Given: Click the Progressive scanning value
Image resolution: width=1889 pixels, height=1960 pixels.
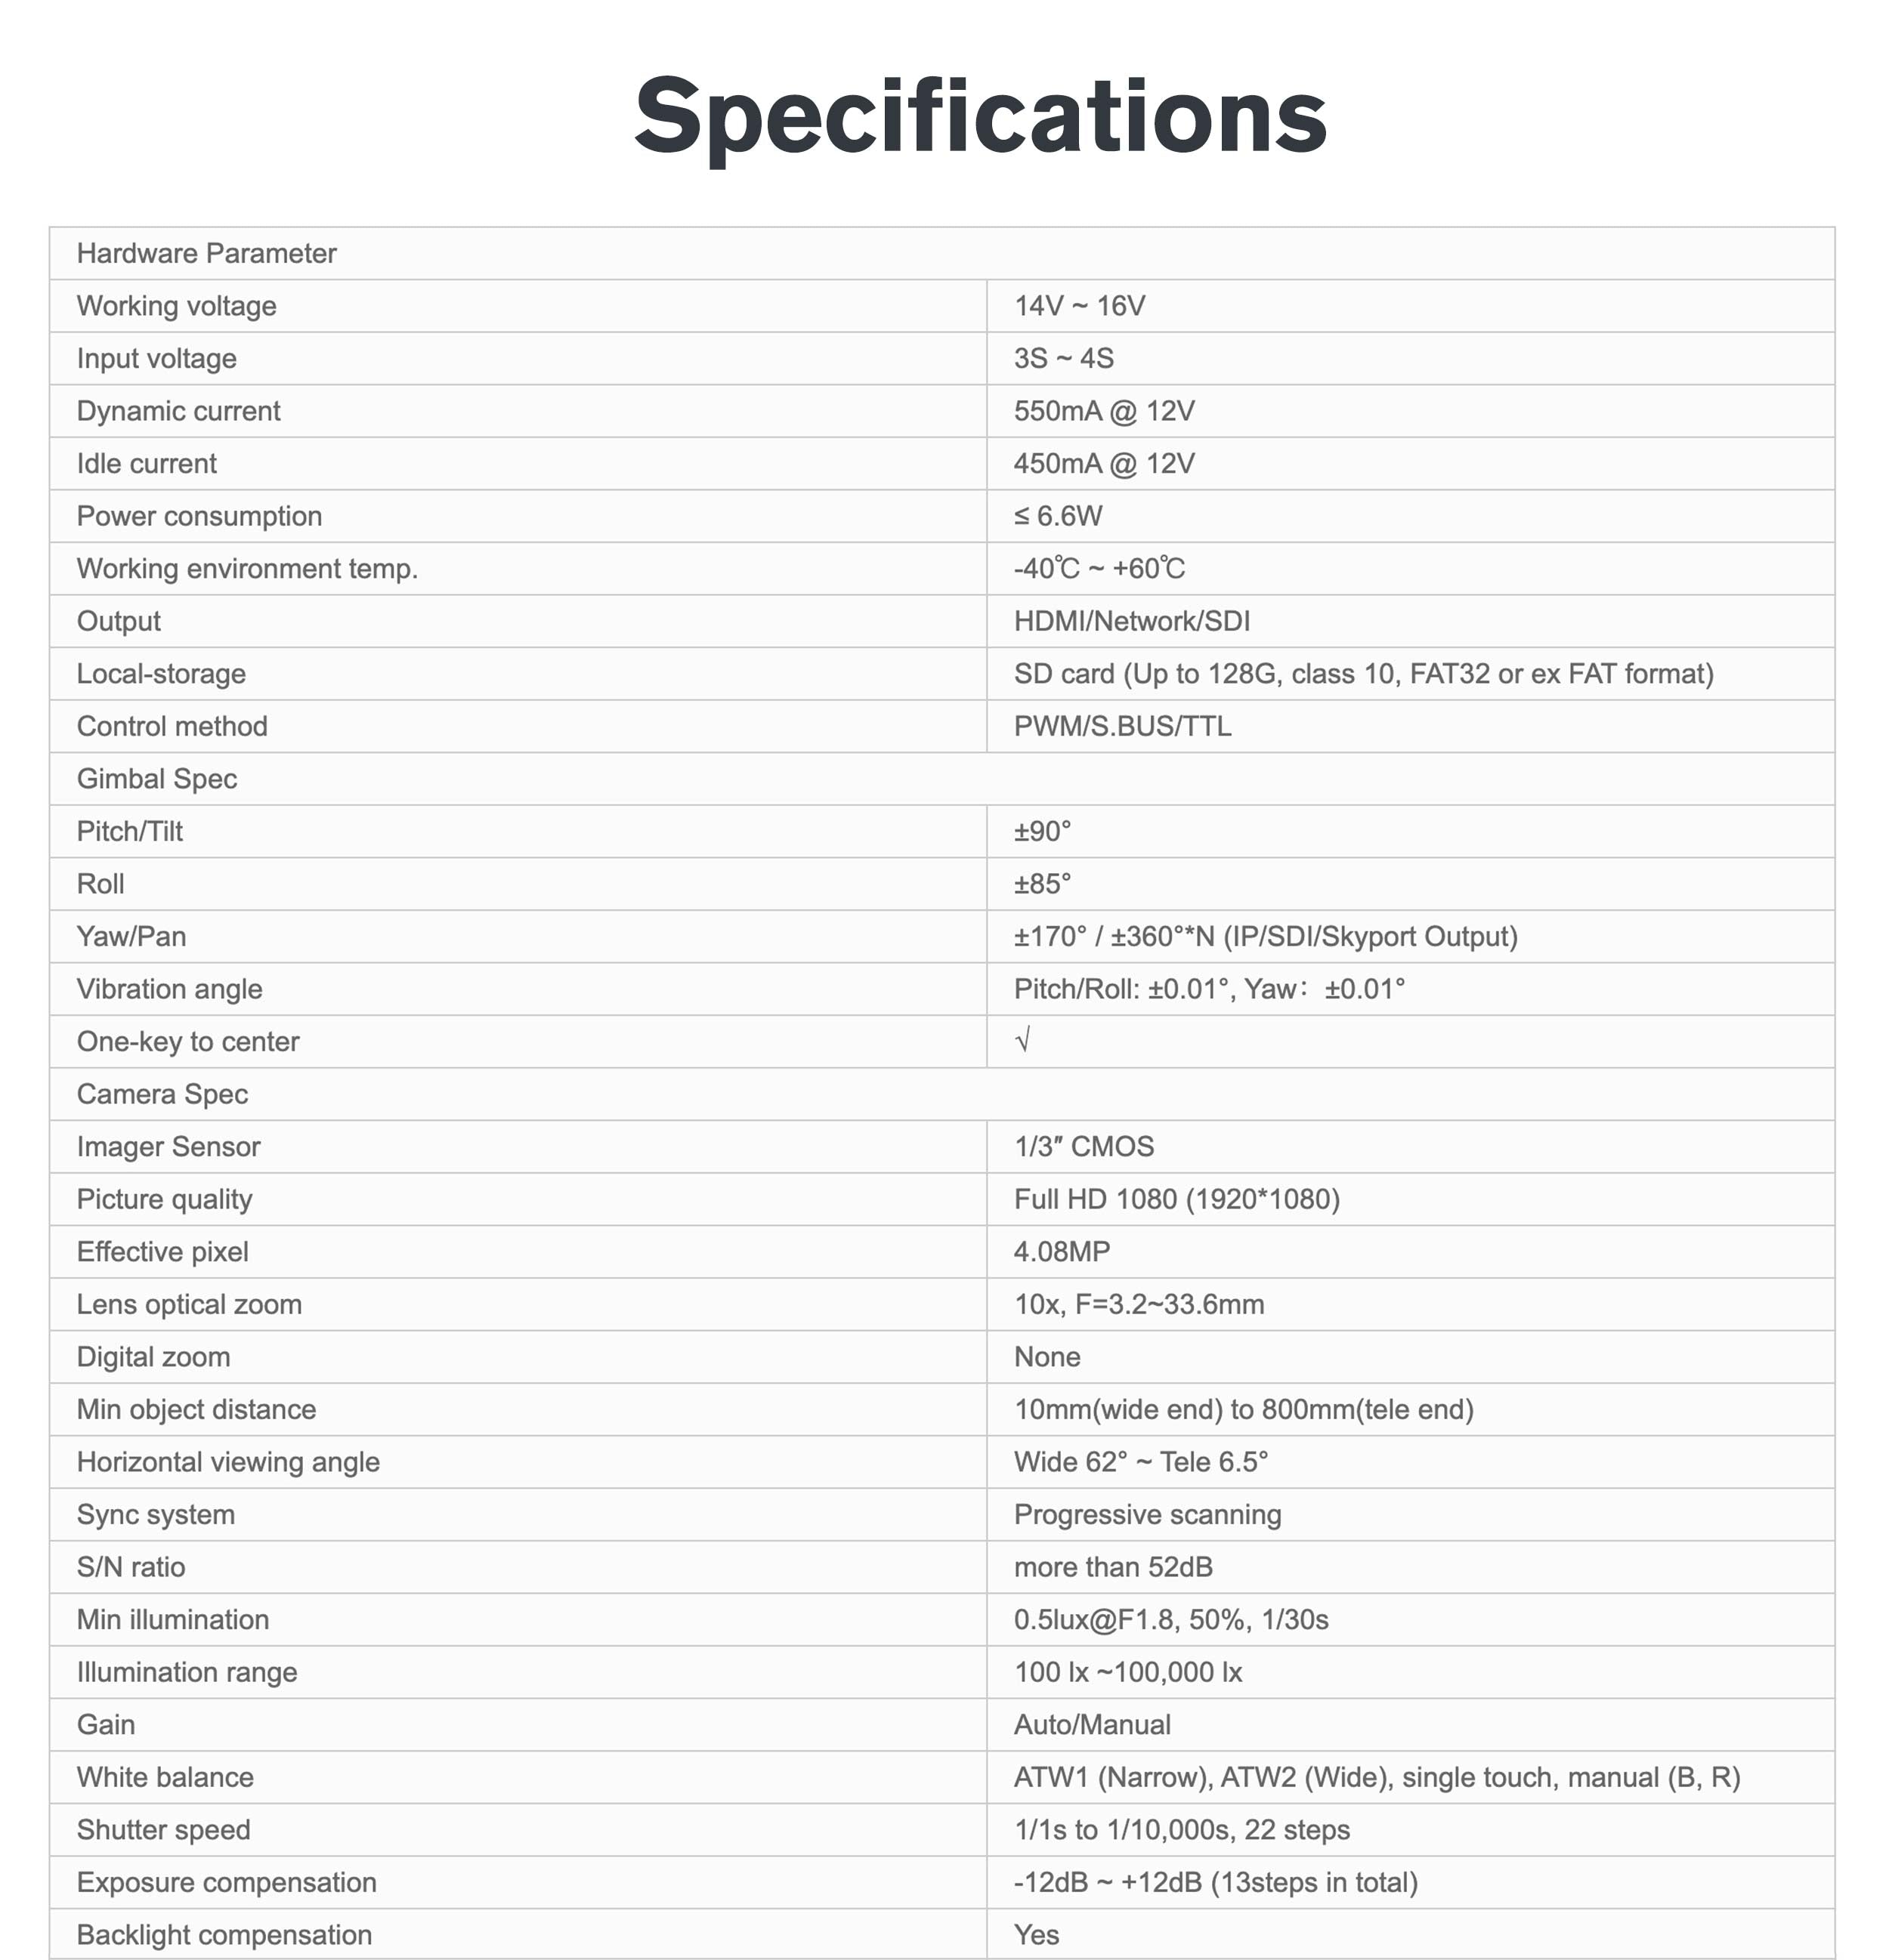Looking at the screenshot, I should tap(1148, 1515).
